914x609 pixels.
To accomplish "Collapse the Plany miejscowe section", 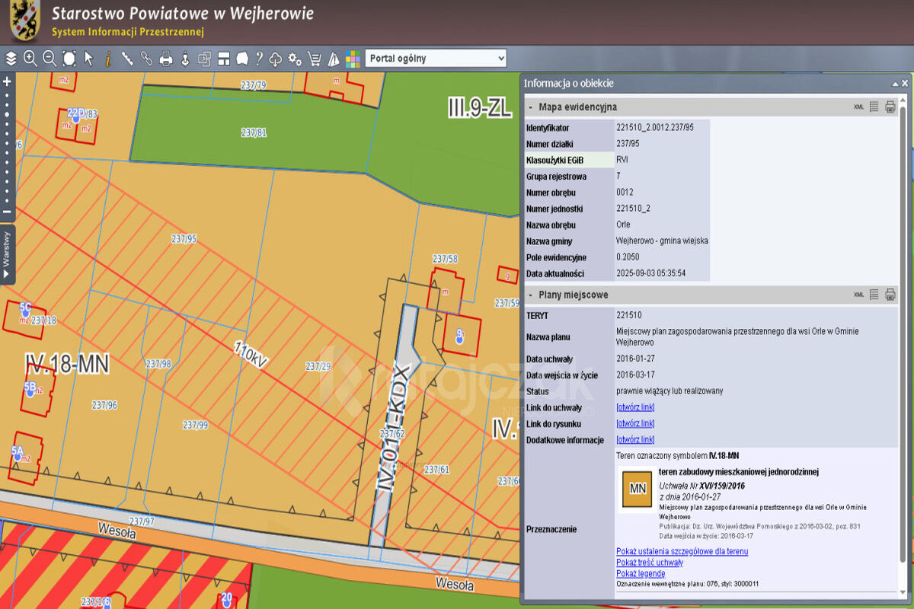I will tap(531, 294).
